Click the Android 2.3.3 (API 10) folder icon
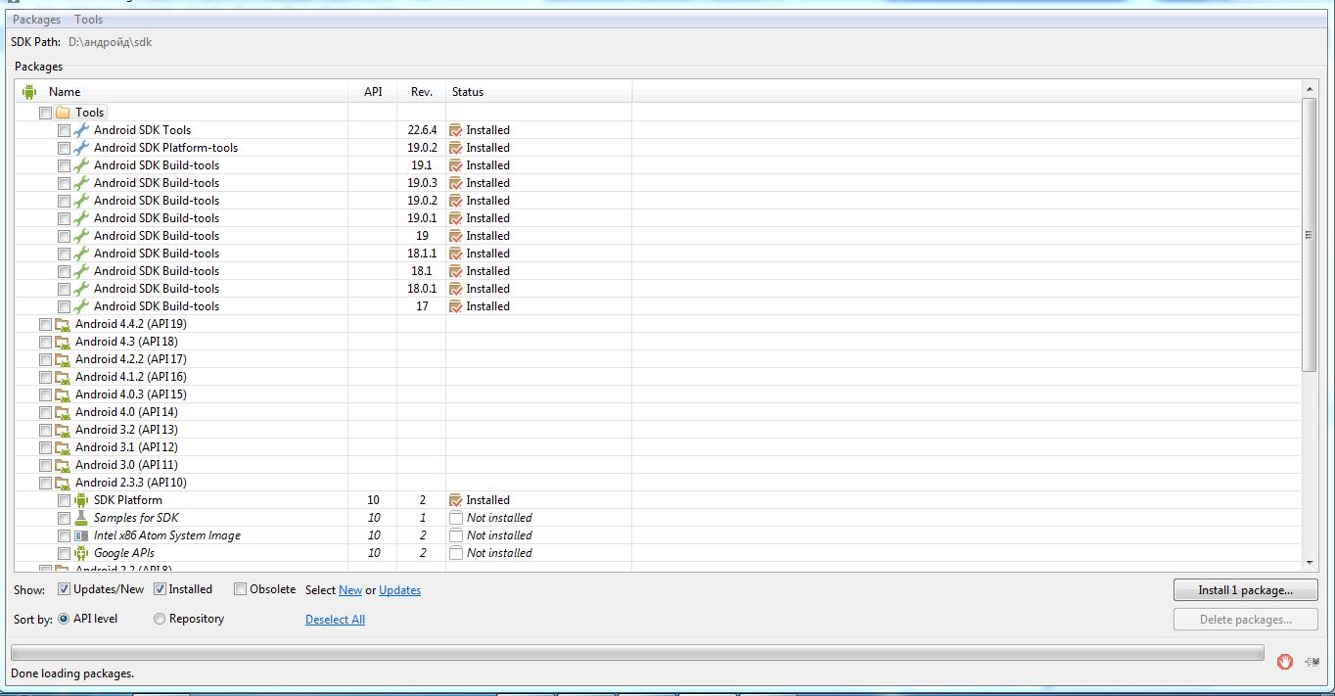Screen dimensions: 1335x696 click(x=63, y=483)
